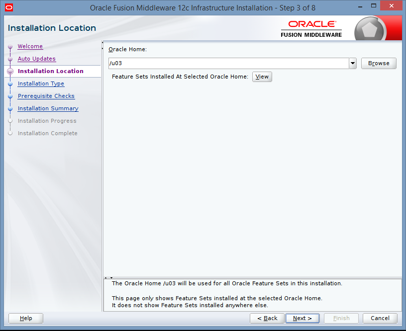Click the Prerequisite Checks step bullet icon

point(10,96)
